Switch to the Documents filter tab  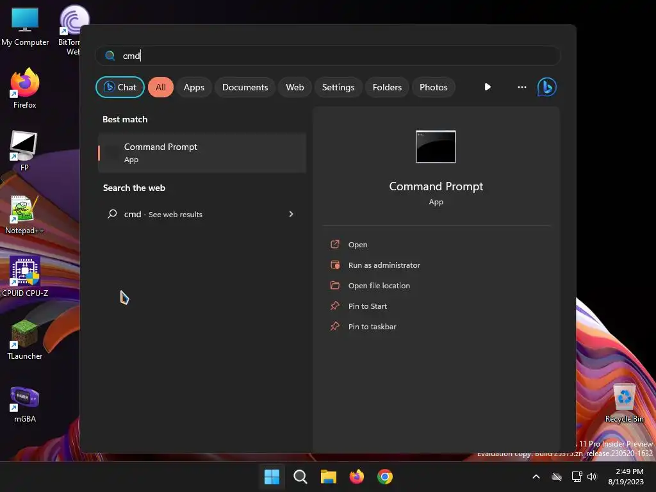click(245, 87)
